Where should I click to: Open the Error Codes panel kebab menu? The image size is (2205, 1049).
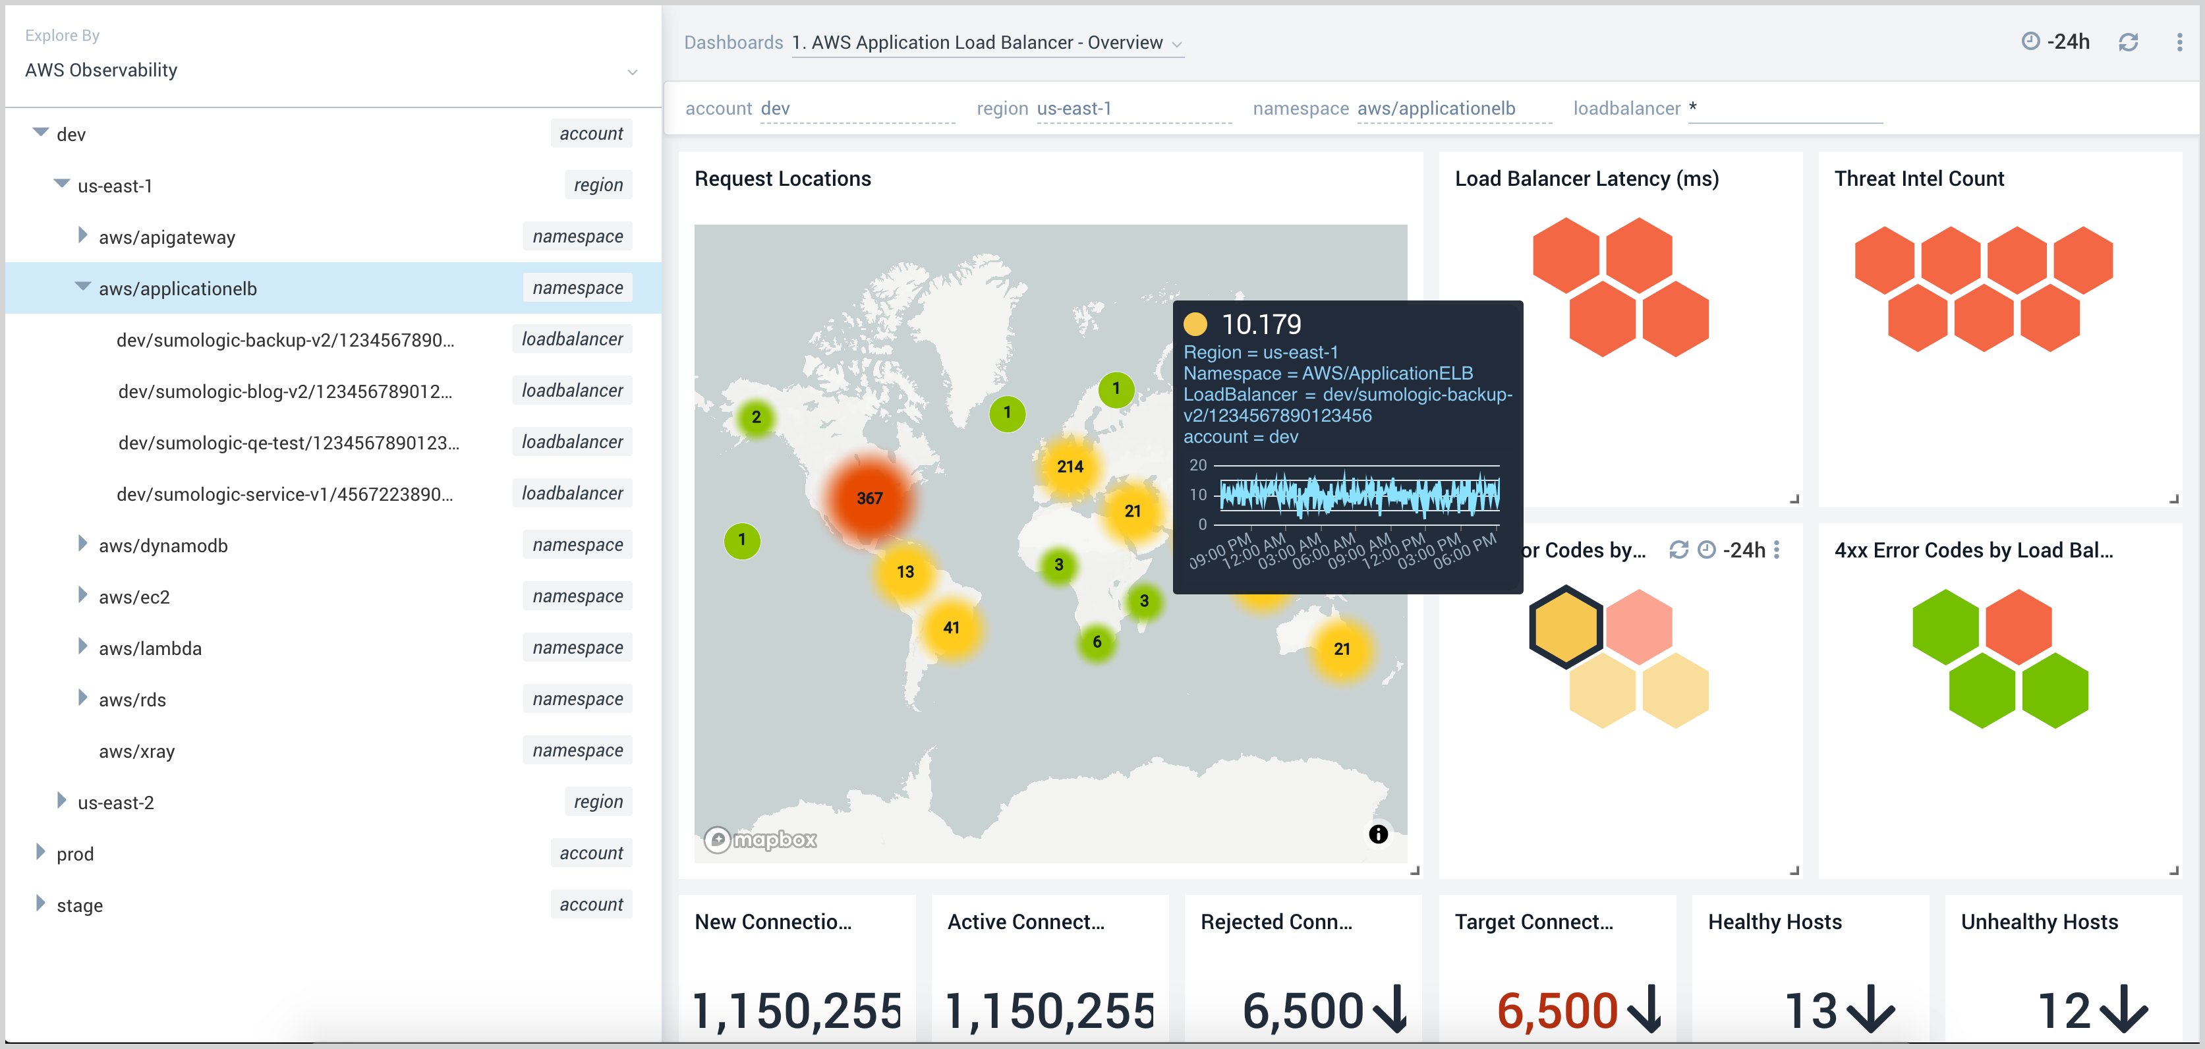(1777, 550)
